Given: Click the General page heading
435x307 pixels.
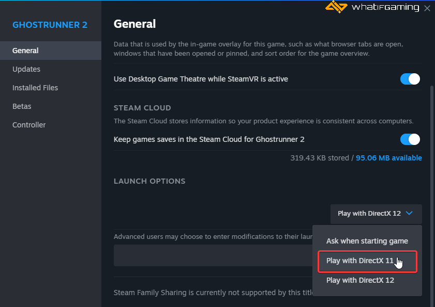Looking at the screenshot, I should [134, 24].
